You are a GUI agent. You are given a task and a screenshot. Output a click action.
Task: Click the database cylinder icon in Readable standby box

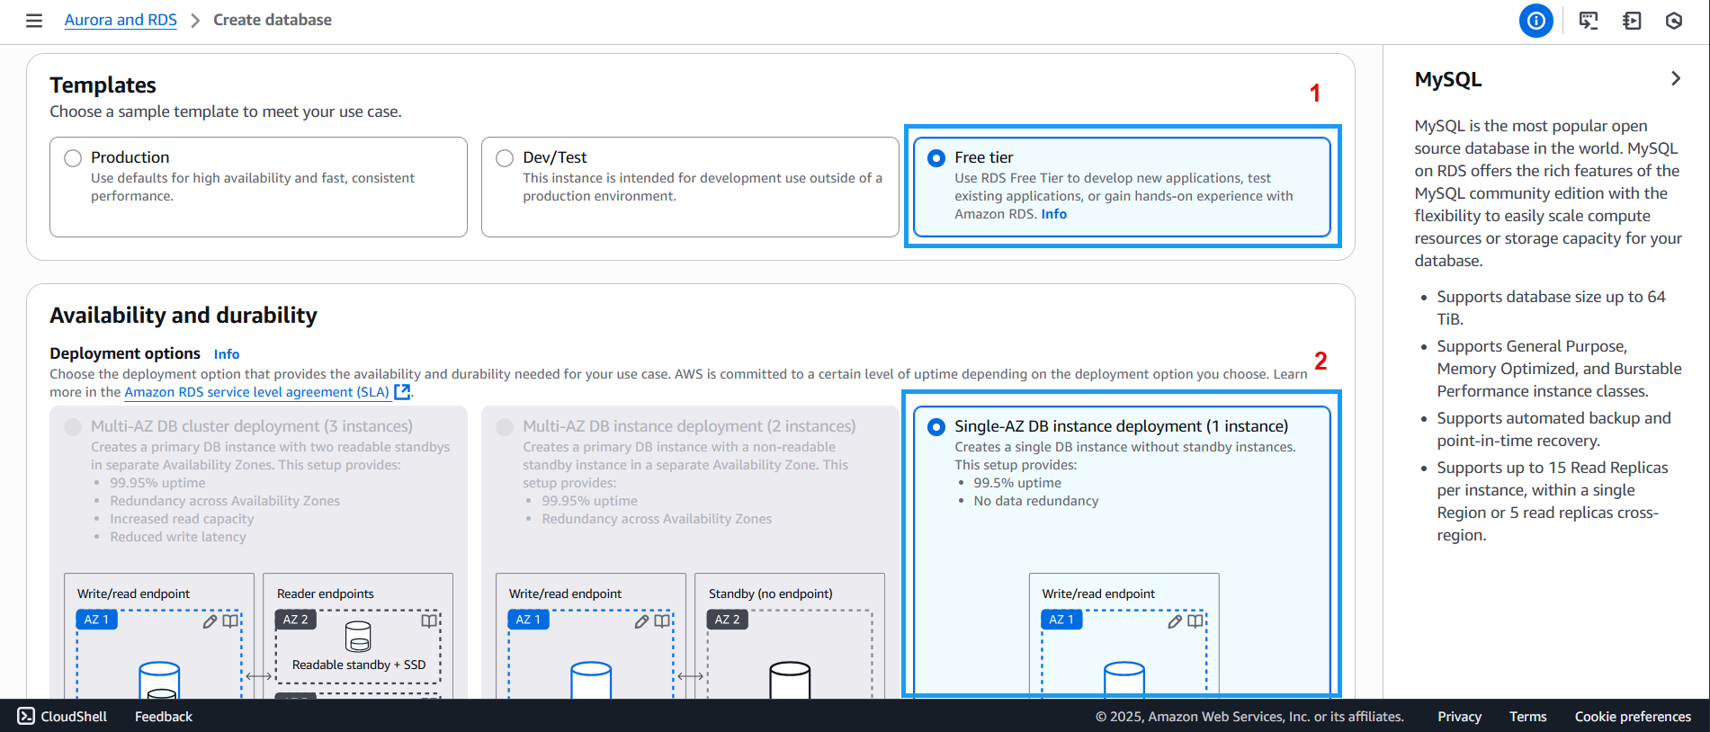click(358, 636)
